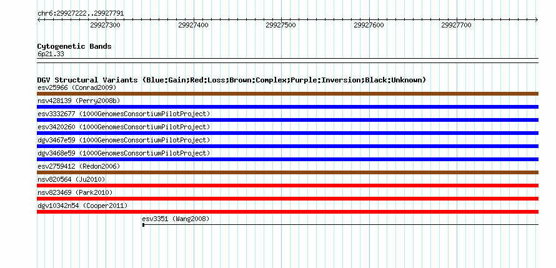Open esv2759412 (Redon2006) label

click(79, 166)
